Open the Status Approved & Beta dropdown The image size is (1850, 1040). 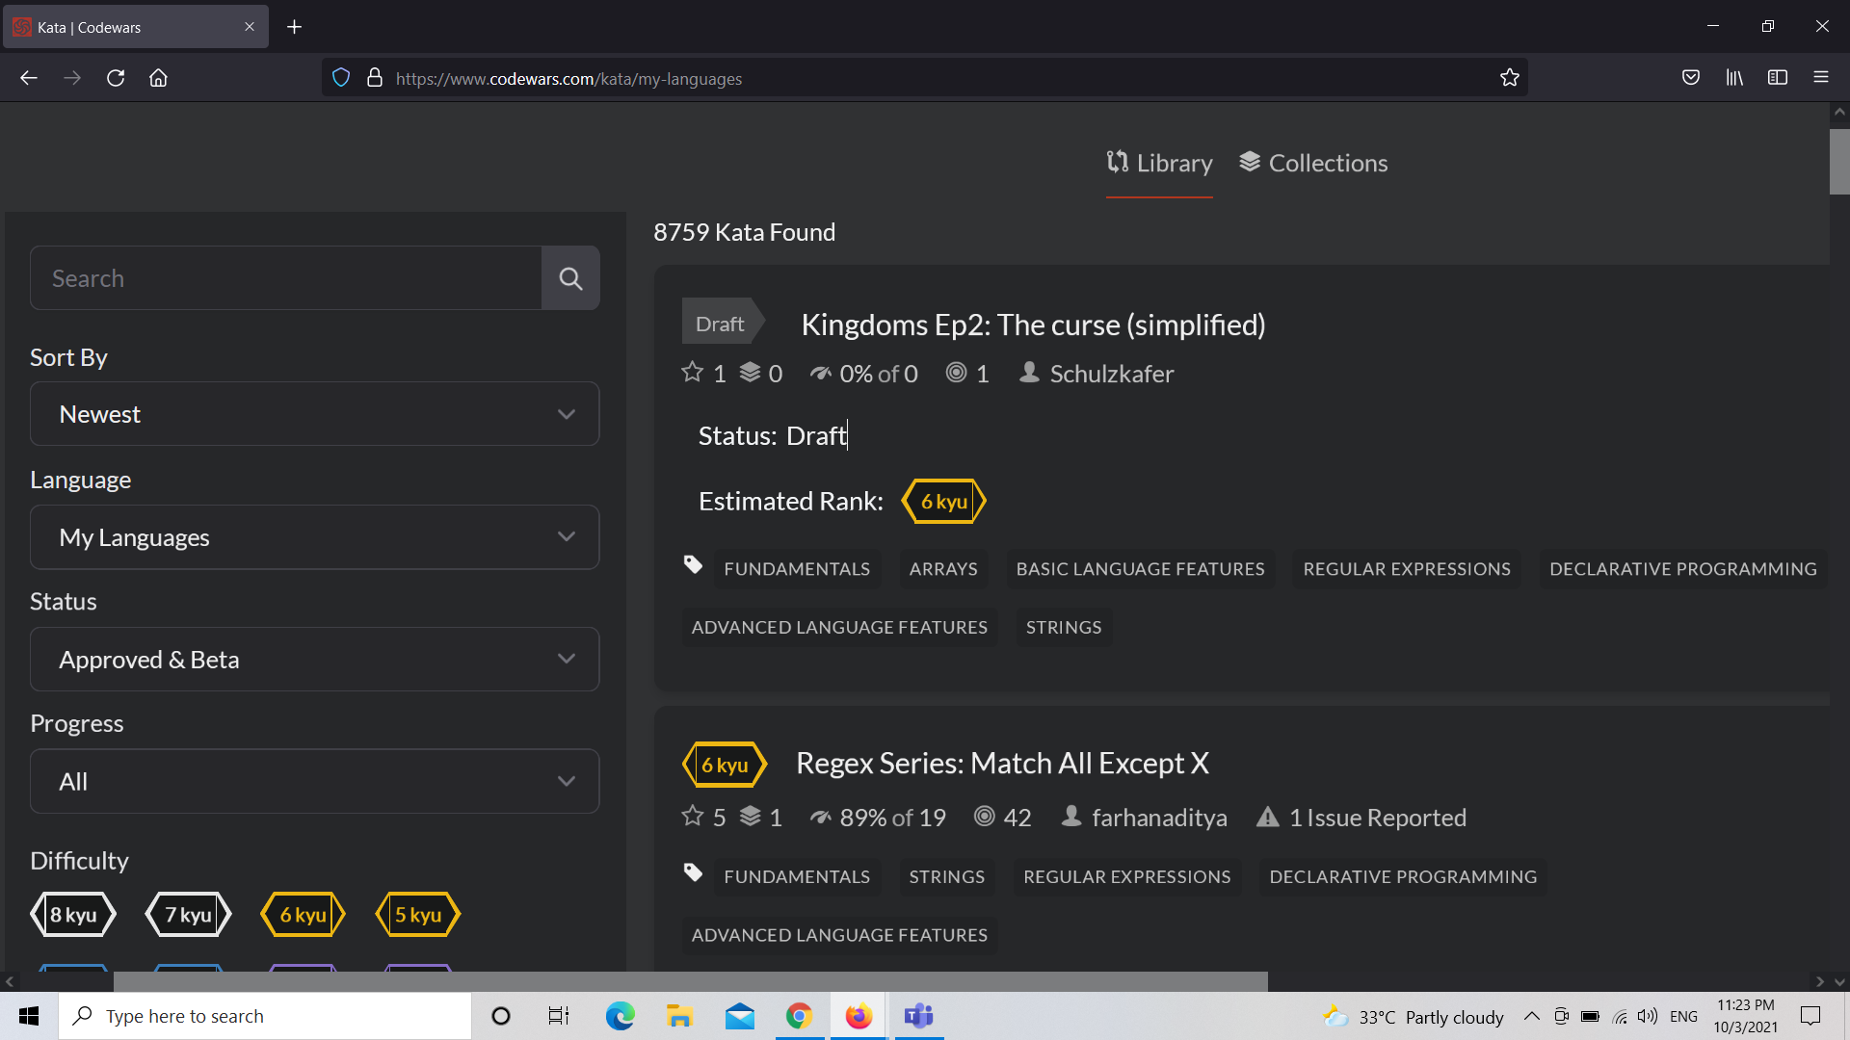click(x=314, y=659)
